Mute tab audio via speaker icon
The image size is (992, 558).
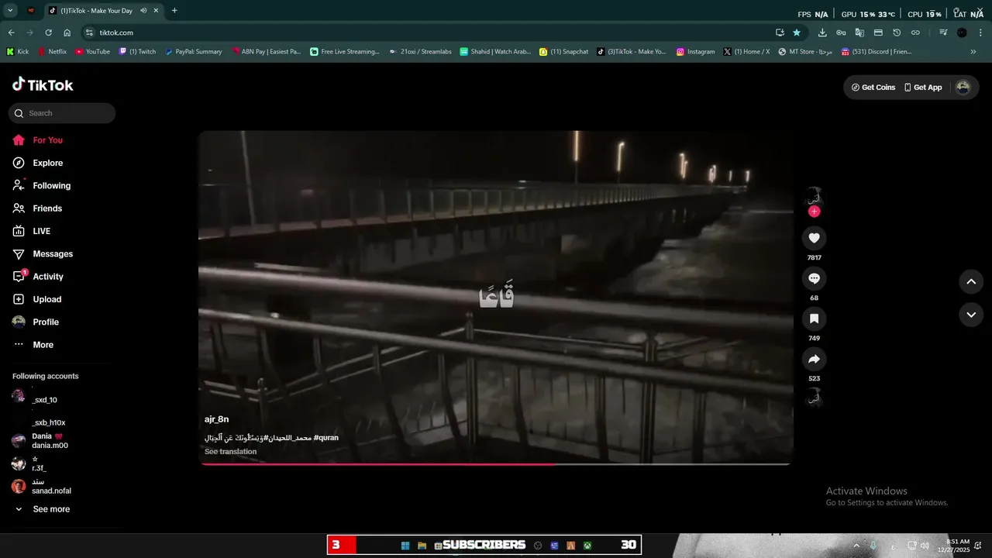coord(143,11)
